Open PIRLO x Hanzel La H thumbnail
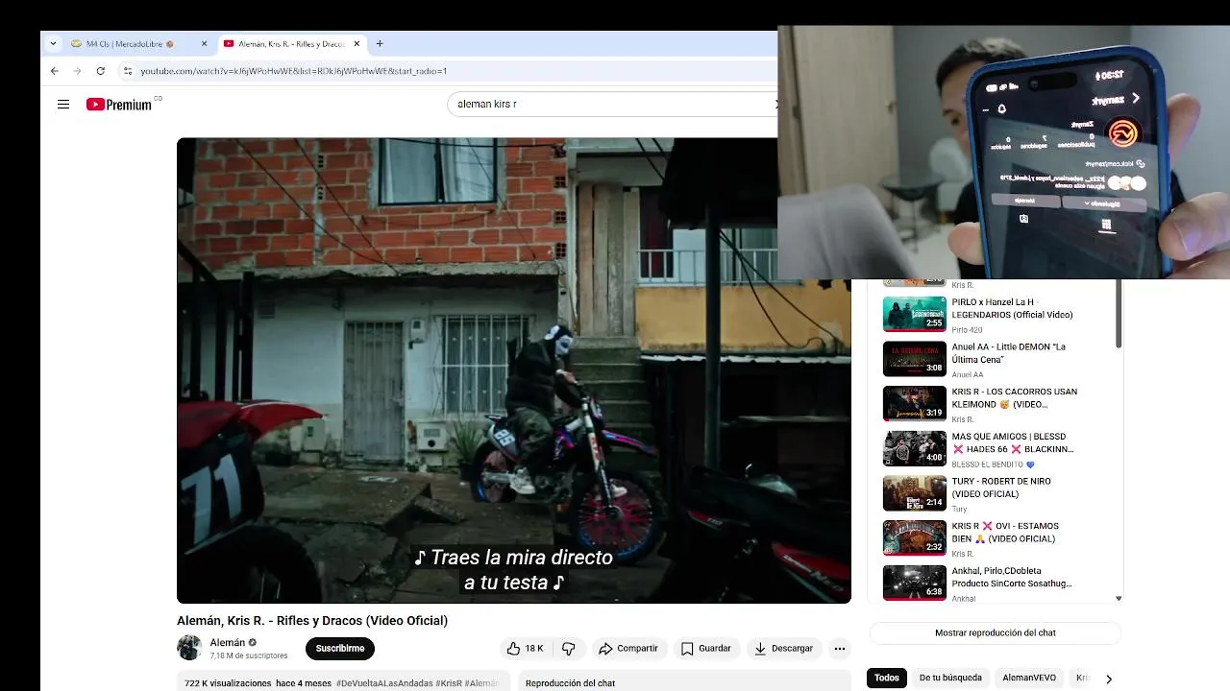Image resolution: width=1230 pixels, height=691 pixels. (915, 314)
